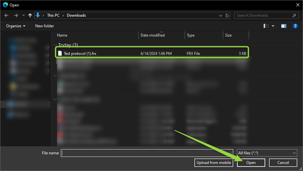Open the Organize menu
Viewport: 303px width, 171px height.
click(x=16, y=26)
